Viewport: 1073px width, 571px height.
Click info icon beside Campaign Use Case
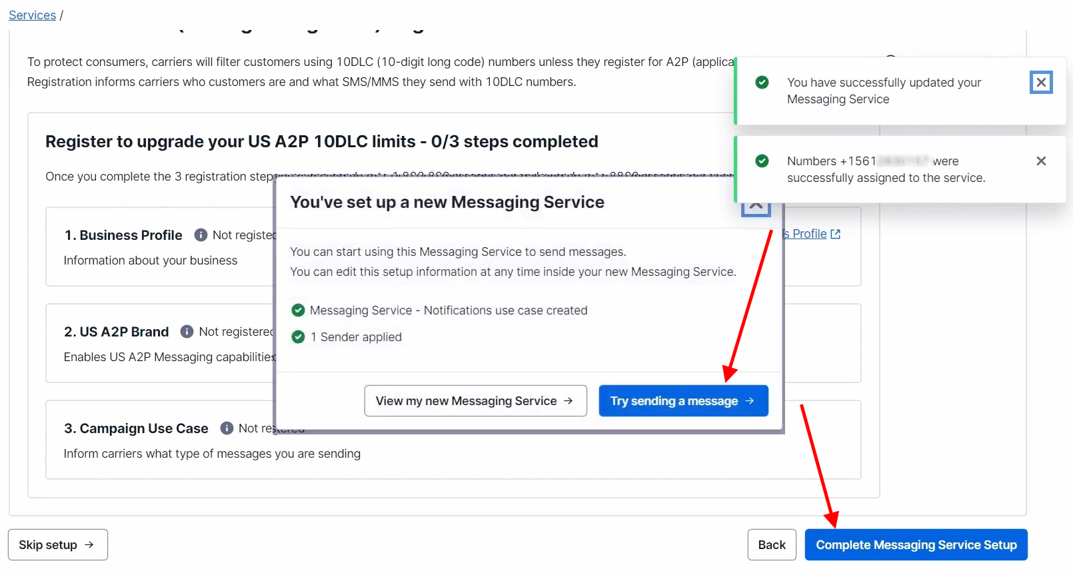pos(227,428)
